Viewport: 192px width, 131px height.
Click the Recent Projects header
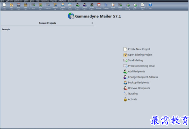coord(47,23)
